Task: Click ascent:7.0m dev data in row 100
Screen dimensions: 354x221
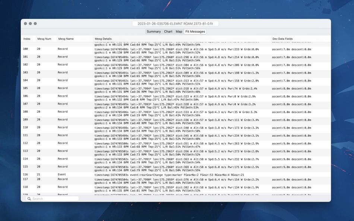Action: coord(291,49)
